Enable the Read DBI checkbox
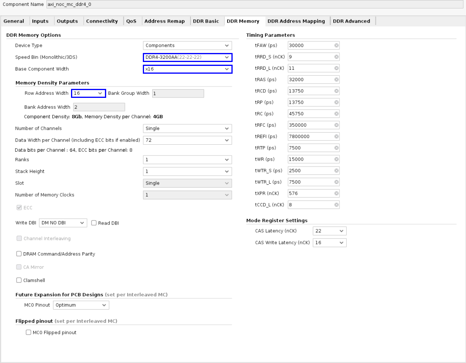The width and height of the screenshot is (466, 363). click(94, 223)
